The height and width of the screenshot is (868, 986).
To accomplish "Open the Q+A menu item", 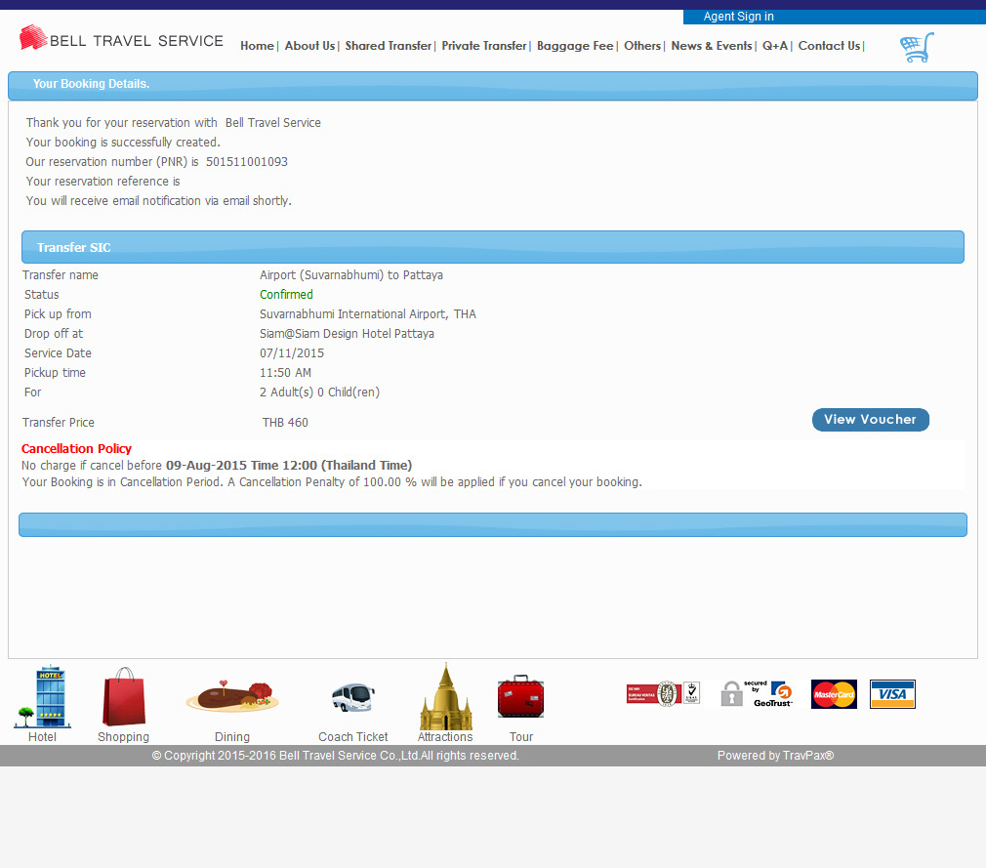I will 775,46.
